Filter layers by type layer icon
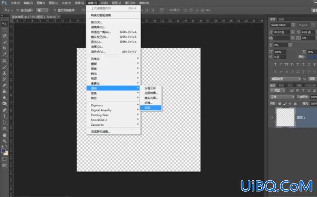The width and height of the screenshot is (317, 197). click(x=303, y=90)
